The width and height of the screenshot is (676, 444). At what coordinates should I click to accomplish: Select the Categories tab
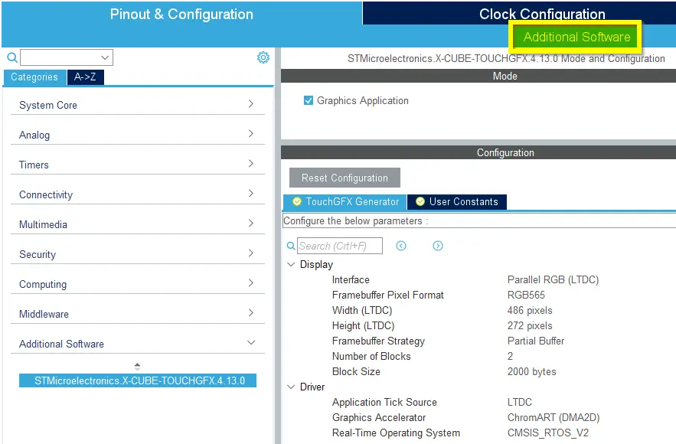(x=34, y=77)
